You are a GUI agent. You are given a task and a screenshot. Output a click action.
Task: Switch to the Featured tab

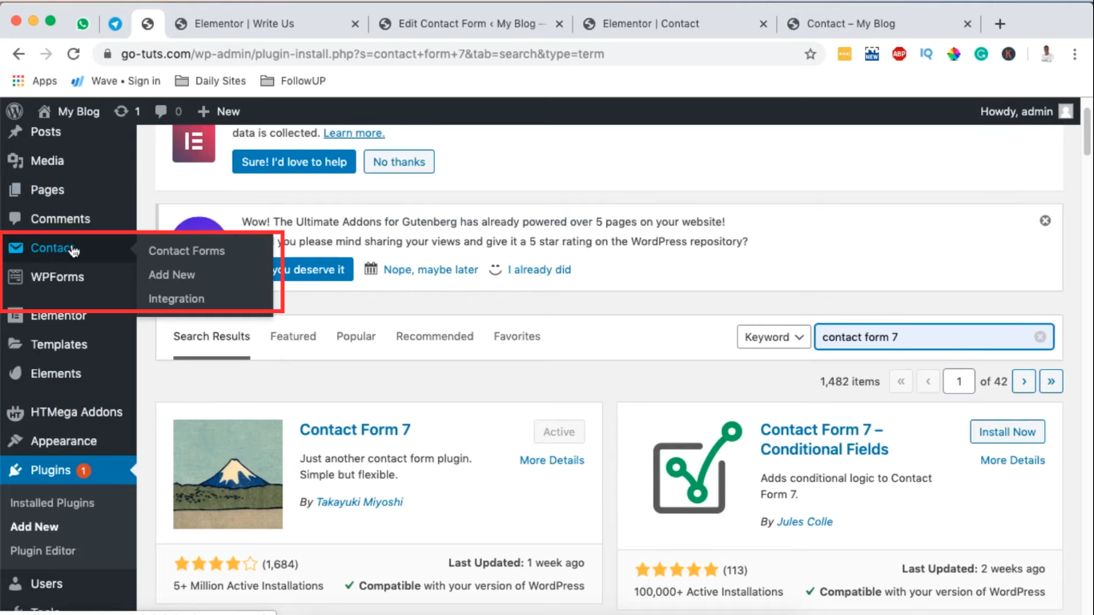click(293, 336)
